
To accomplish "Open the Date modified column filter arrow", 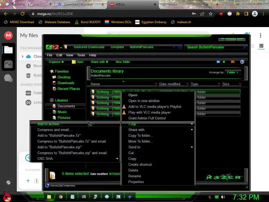I will coord(187,84).
